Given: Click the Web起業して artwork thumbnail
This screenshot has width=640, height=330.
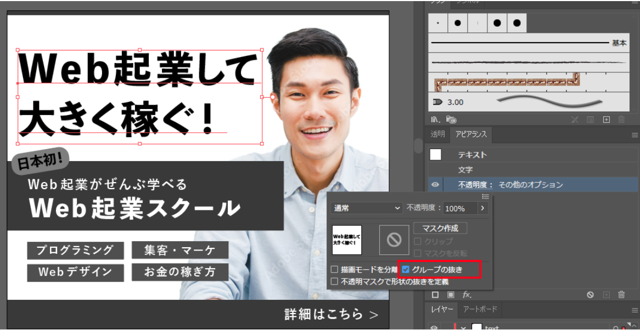Looking at the screenshot, I should point(347,240).
